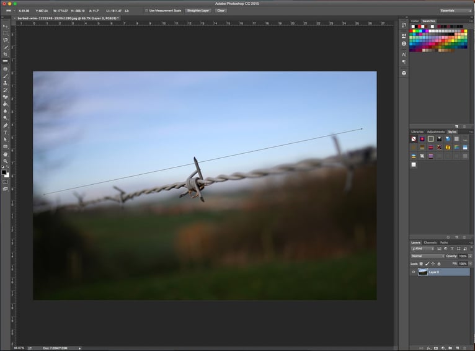Open the Essentials workspace dropdown
475x351 pixels.
[x=455, y=11]
